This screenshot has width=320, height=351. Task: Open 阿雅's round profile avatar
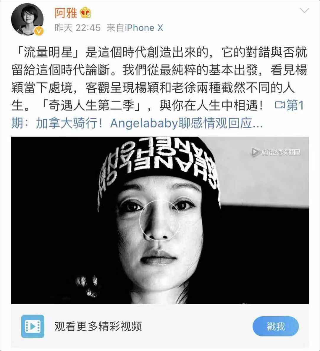27,20
